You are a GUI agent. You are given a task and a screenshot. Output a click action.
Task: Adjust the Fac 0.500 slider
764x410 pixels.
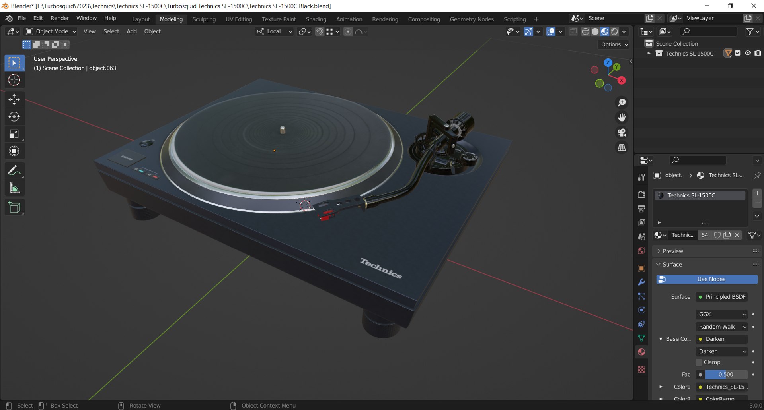click(x=726, y=374)
